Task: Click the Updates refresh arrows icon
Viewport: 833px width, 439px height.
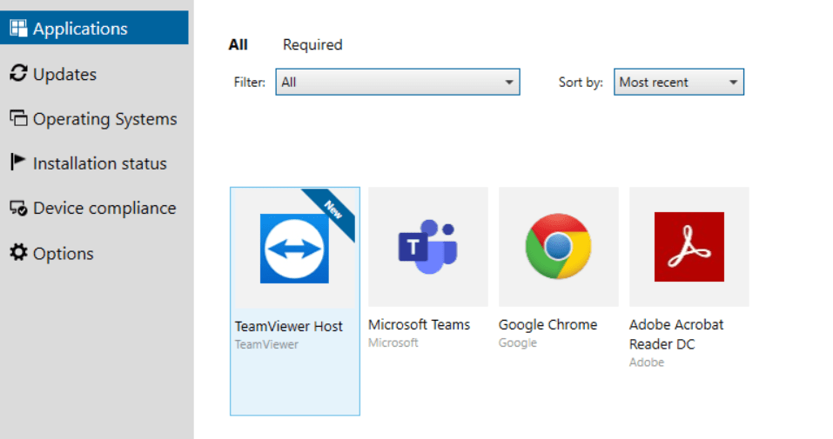Action: tap(18, 73)
